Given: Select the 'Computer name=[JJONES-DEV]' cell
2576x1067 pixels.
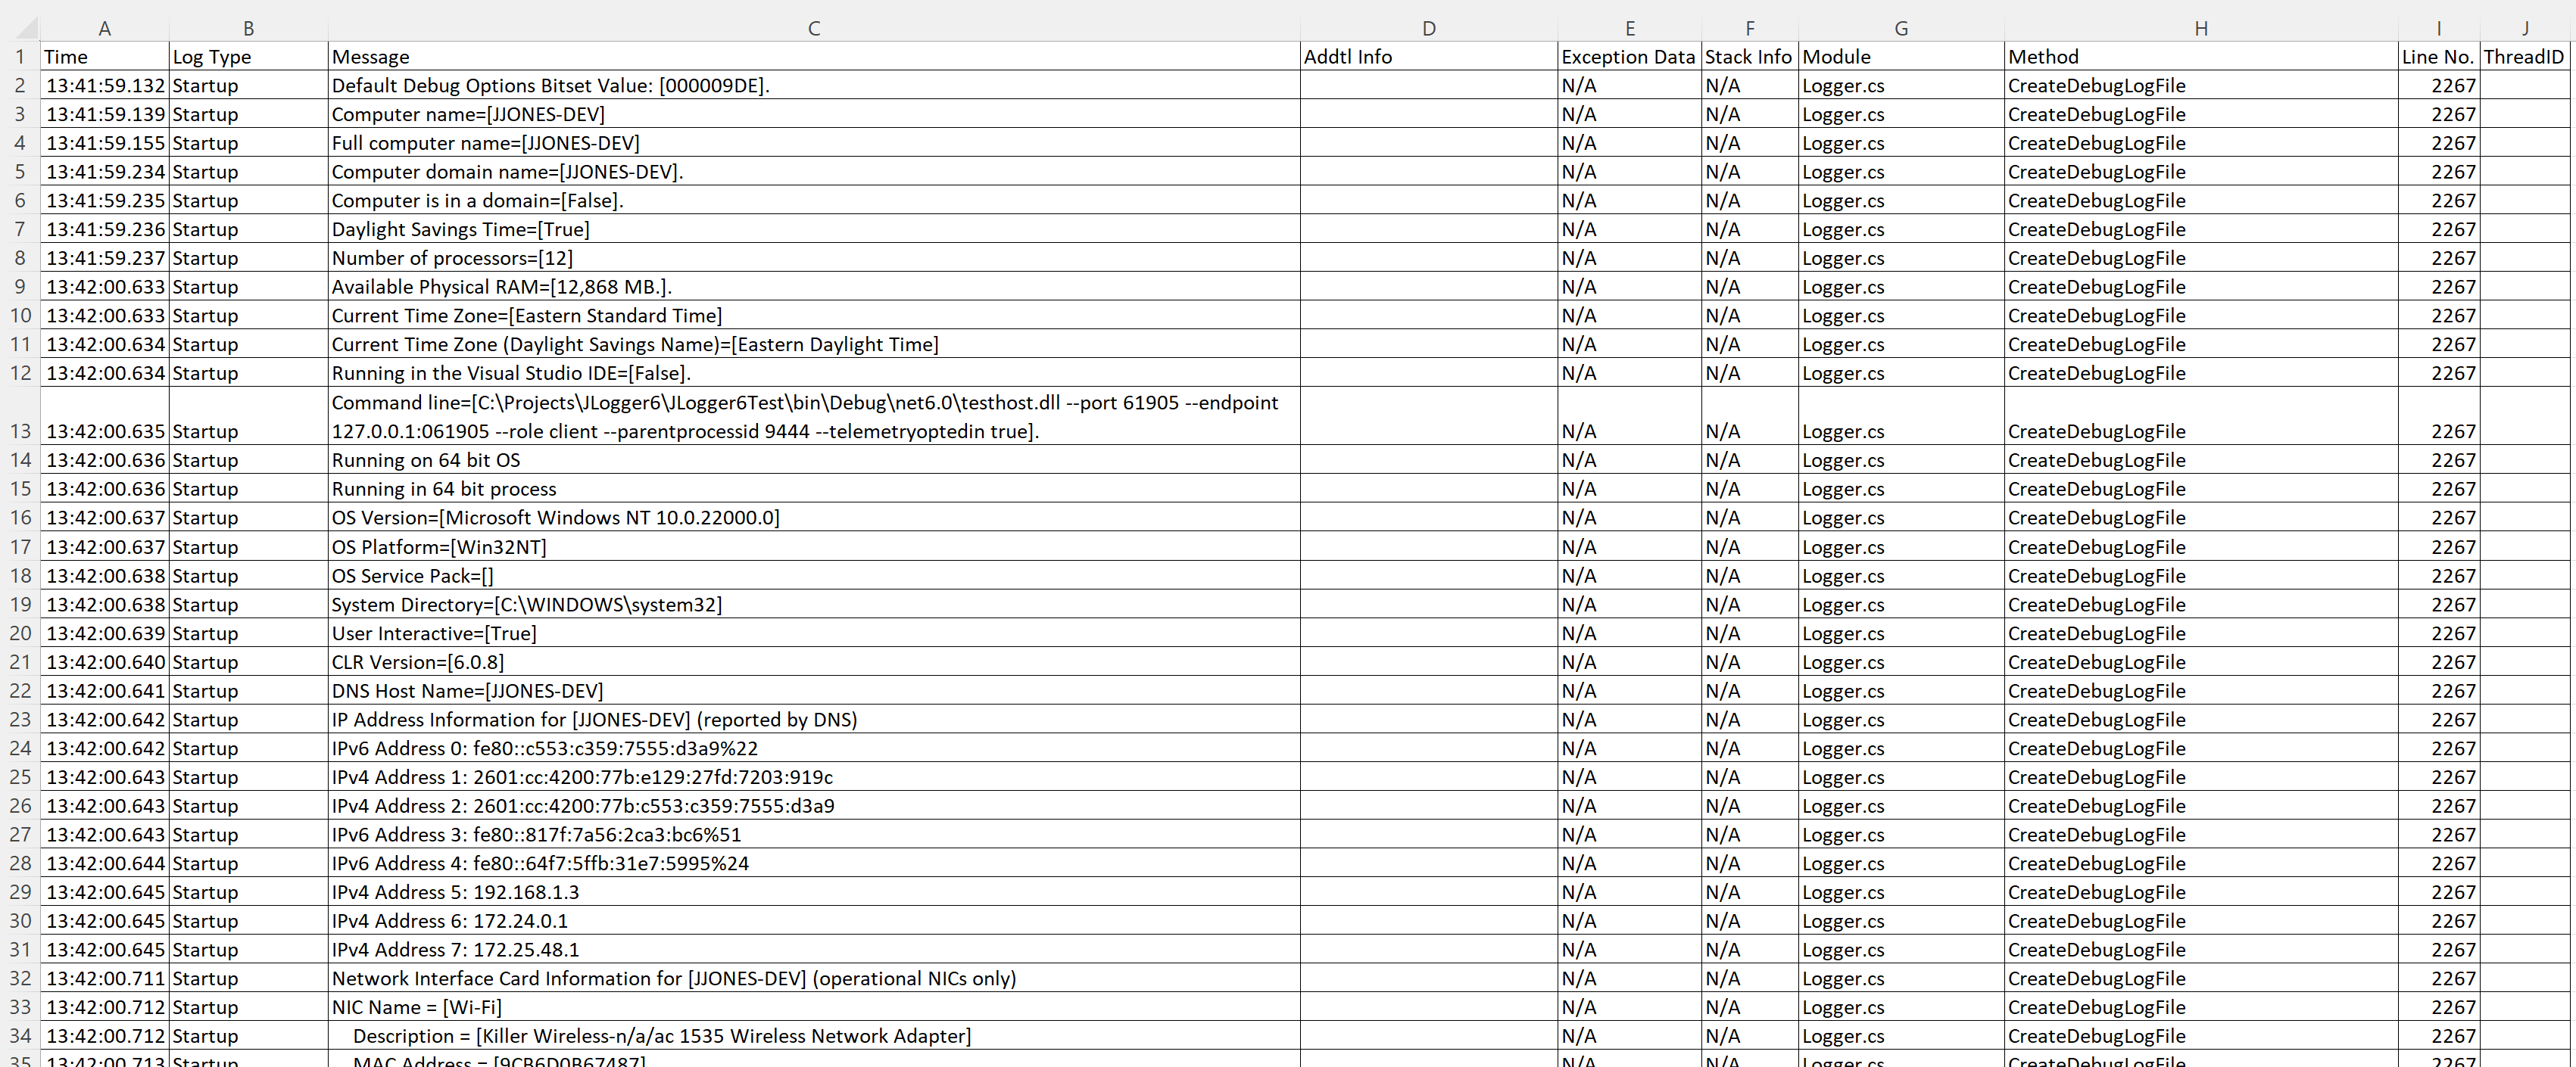Looking at the screenshot, I should pyautogui.click(x=814, y=114).
